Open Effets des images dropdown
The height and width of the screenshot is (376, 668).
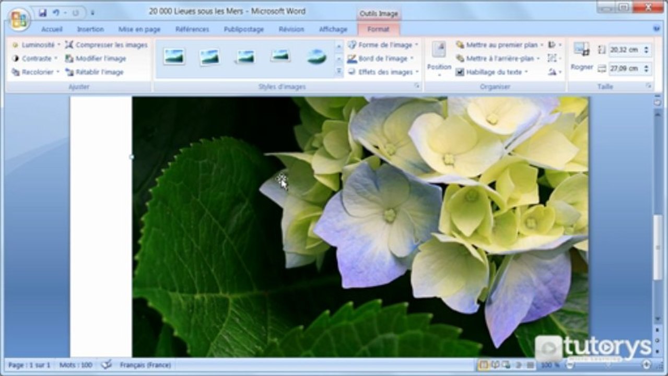pos(383,72)
